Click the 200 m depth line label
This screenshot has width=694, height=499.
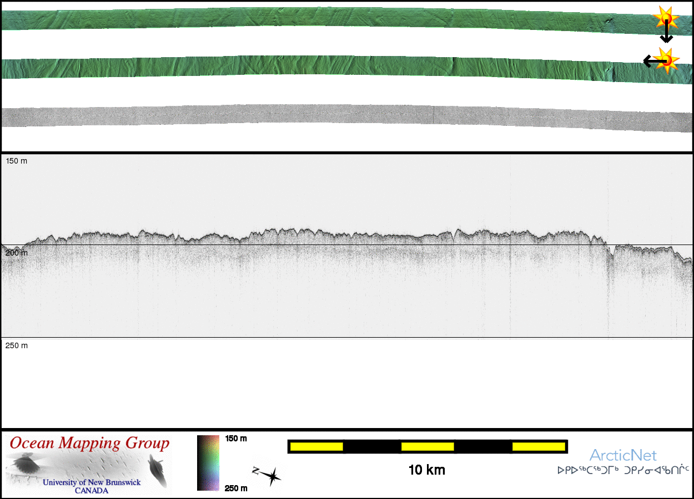tap(16, 253)
